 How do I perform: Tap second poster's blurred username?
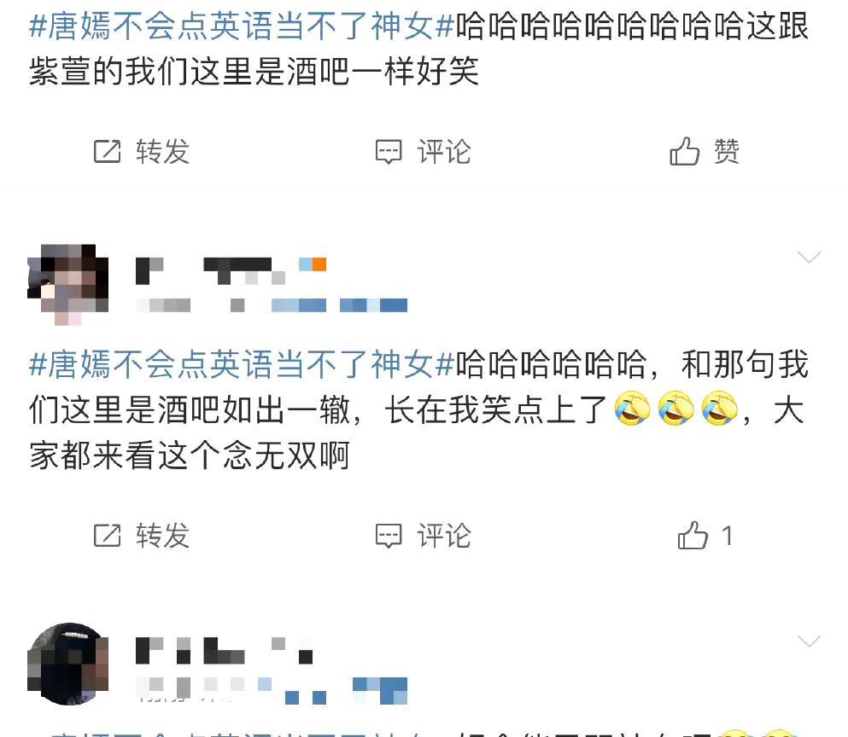[231, 271]
